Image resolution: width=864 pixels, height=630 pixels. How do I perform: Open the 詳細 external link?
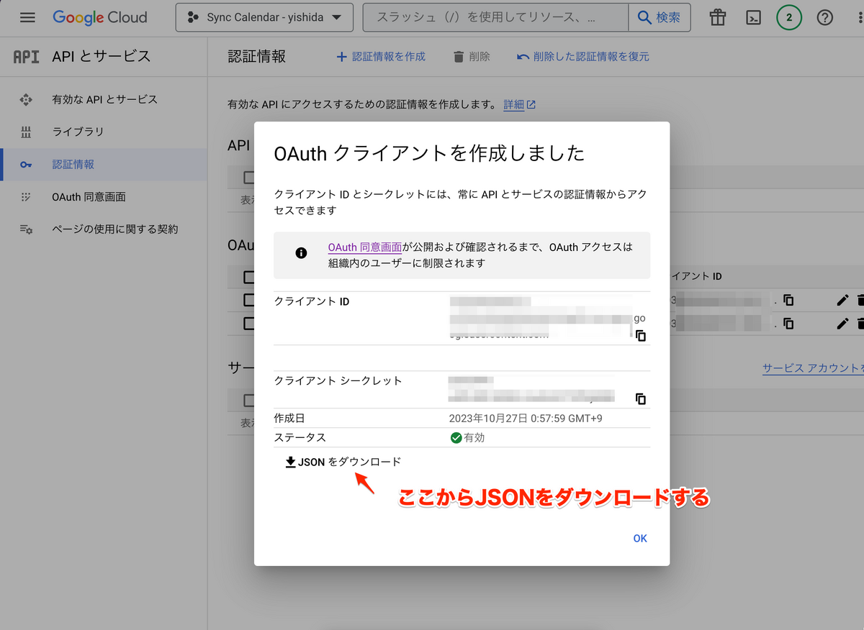519,105
